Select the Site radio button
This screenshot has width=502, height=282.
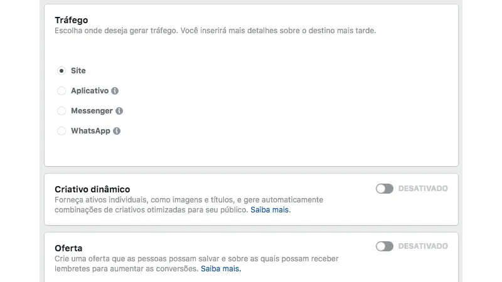click(x=61, y=71)
